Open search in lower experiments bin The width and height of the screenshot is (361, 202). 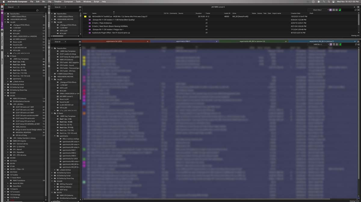[x=356, y=44]
